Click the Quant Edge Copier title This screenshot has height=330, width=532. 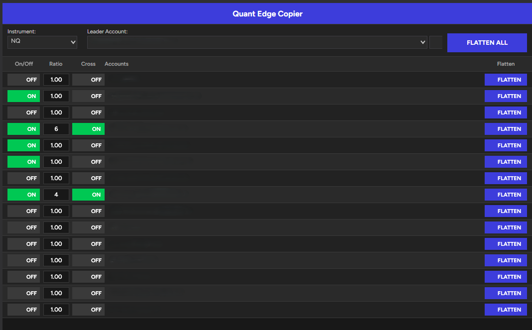267,14
